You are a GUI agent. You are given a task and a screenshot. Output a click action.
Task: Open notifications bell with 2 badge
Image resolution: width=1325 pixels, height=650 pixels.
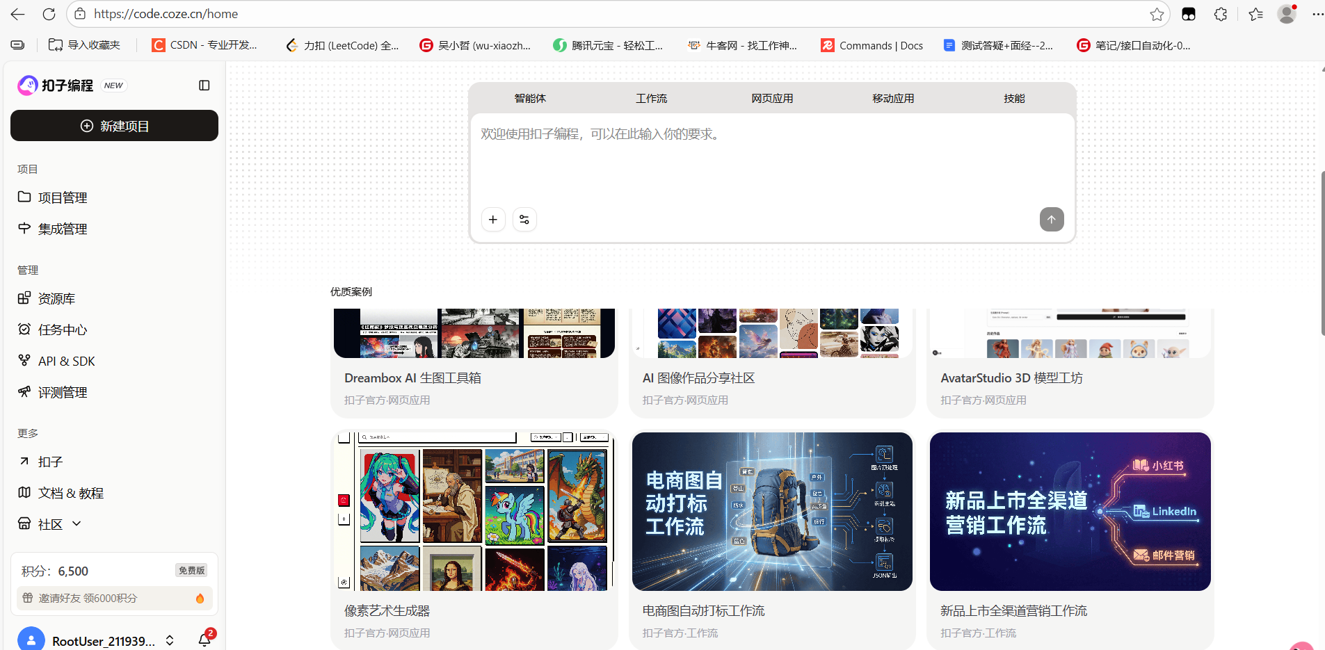click(x=205, y=640)
